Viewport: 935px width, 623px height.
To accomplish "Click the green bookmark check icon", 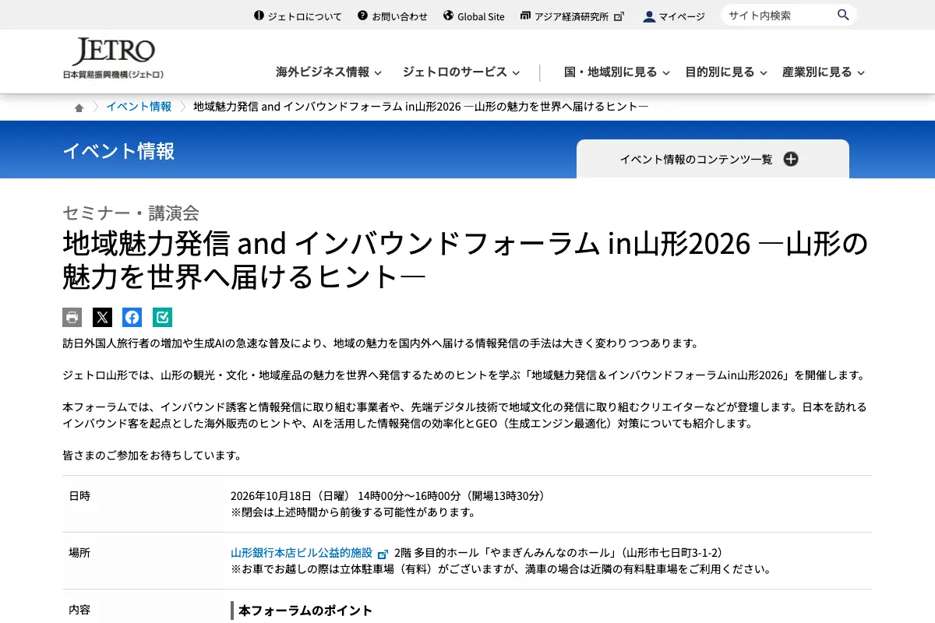I will coord(162,317).
